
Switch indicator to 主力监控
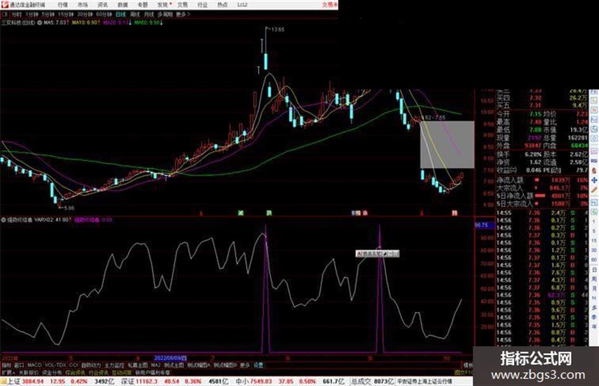pos(115,365)
